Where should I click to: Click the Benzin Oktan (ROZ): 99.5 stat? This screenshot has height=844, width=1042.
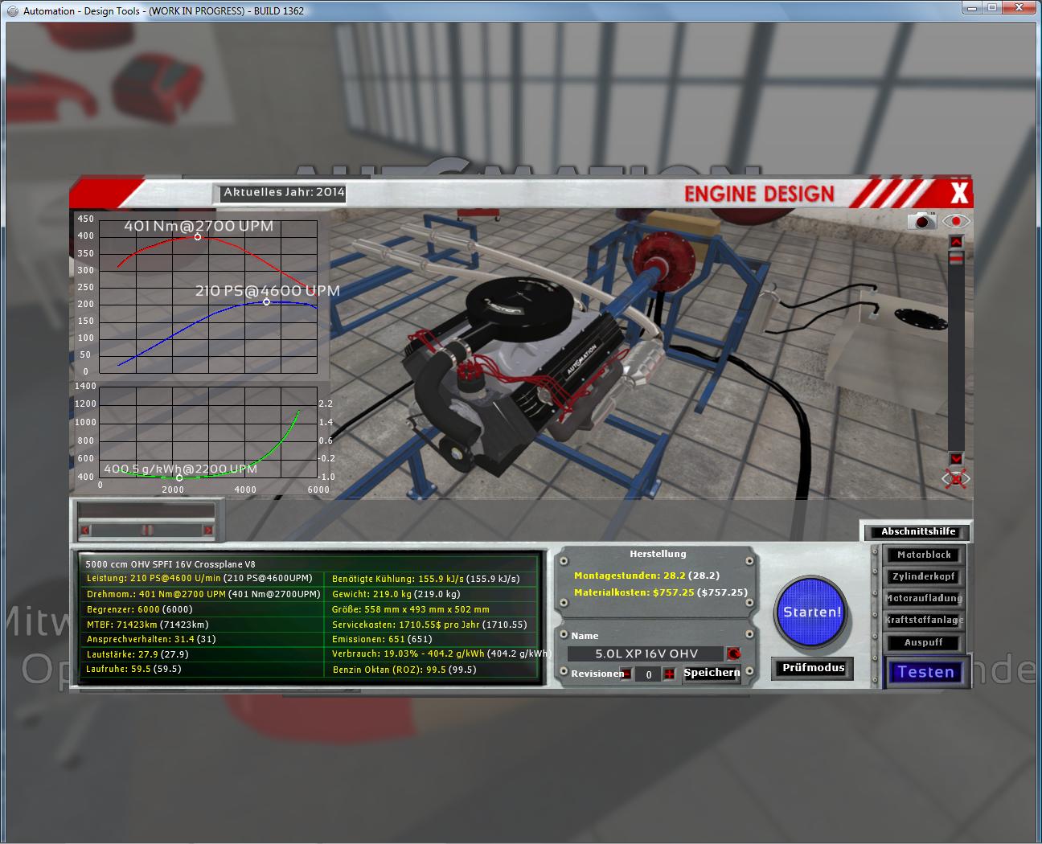404,670
